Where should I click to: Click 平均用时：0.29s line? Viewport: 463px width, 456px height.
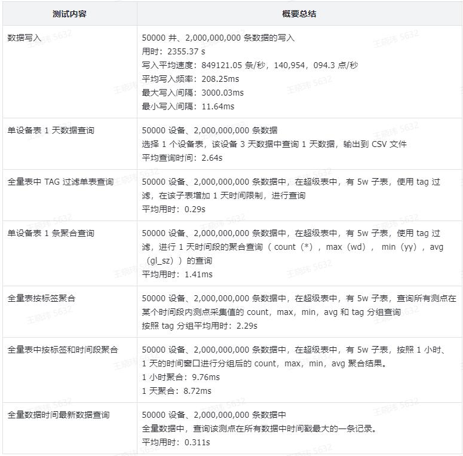click(x=174, y=209)
